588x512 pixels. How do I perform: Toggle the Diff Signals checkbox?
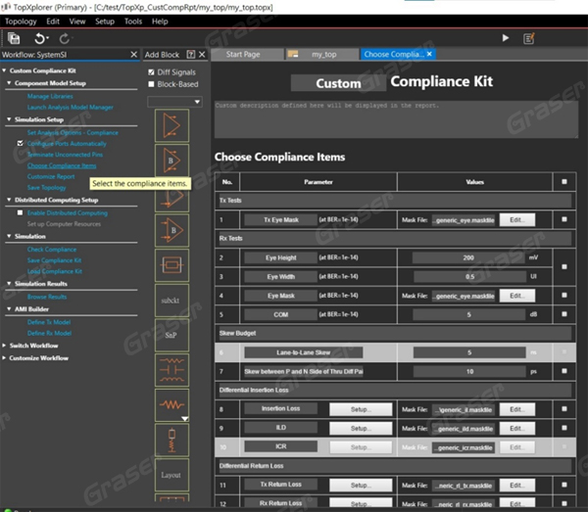click(151, 72)
